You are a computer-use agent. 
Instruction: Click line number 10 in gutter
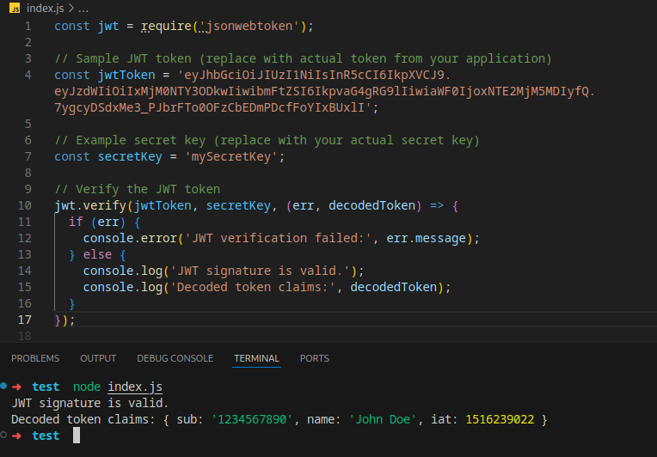click(x=25, y=205)
